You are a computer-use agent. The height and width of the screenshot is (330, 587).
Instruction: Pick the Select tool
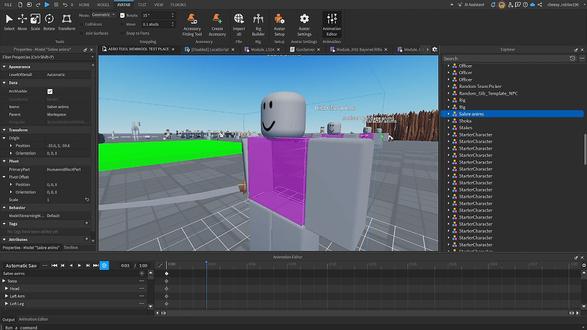click(9, 22)
